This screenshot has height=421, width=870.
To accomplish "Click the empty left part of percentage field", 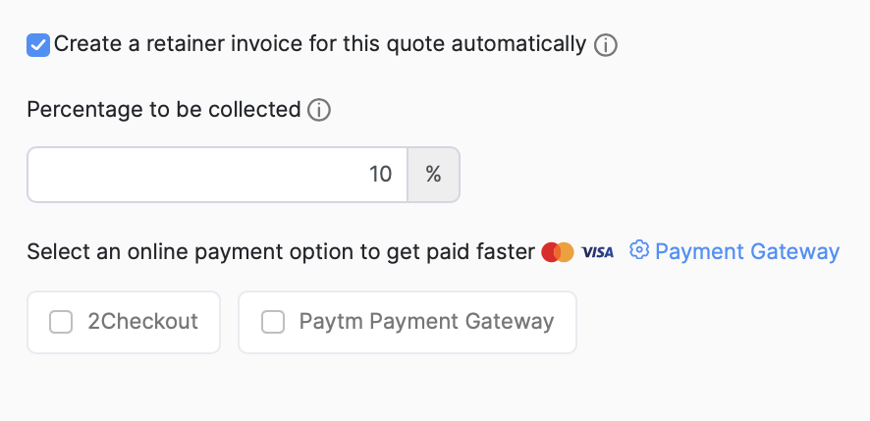I will point(147,175).
